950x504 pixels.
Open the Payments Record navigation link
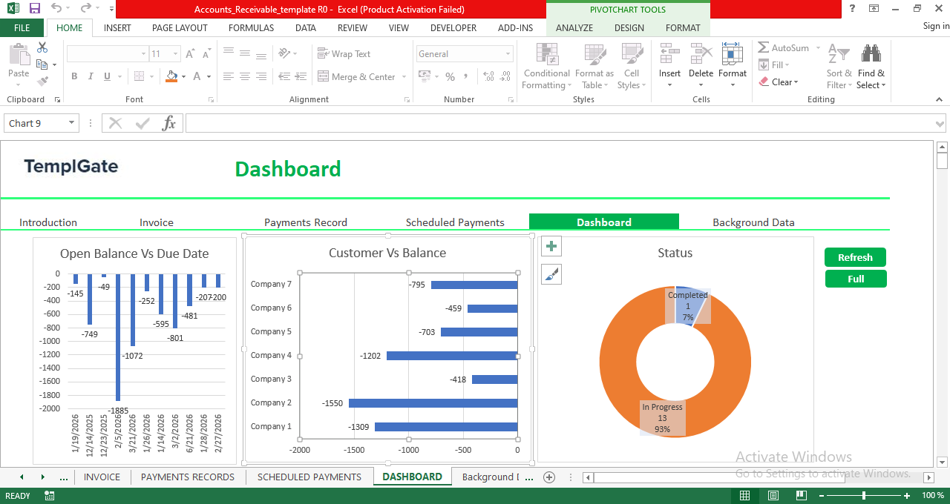[306, 222]
